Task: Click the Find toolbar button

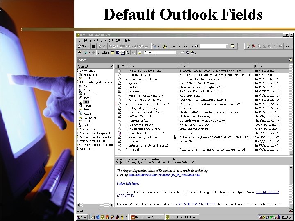Action: click(x=156, y=46)
